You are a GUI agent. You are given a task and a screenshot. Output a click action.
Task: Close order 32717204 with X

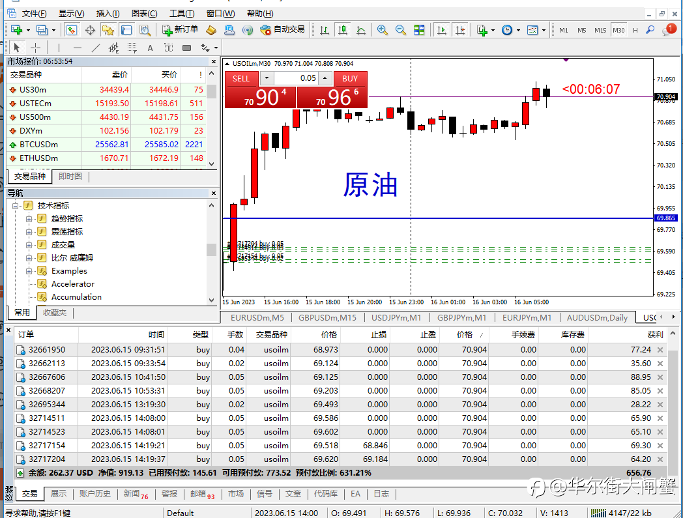[660, 459]
